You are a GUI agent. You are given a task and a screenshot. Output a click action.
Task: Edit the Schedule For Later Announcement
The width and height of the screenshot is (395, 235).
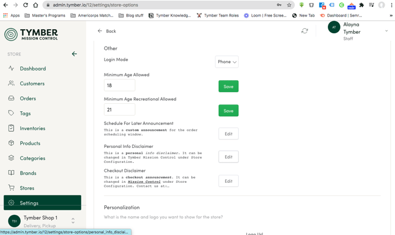click(228, 134)
